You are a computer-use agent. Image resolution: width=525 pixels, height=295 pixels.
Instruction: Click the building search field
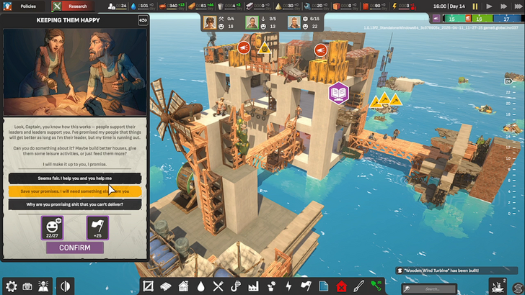430,289
